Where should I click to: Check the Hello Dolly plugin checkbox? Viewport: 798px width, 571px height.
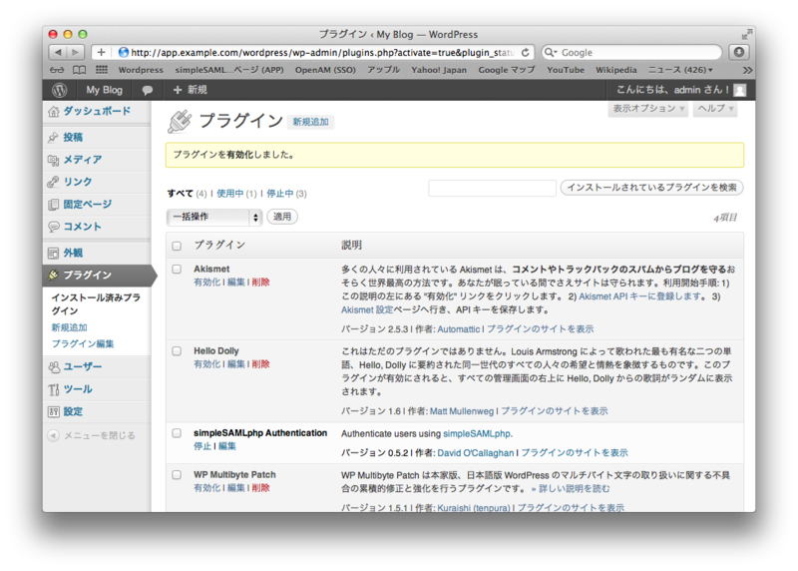(177, 351)
